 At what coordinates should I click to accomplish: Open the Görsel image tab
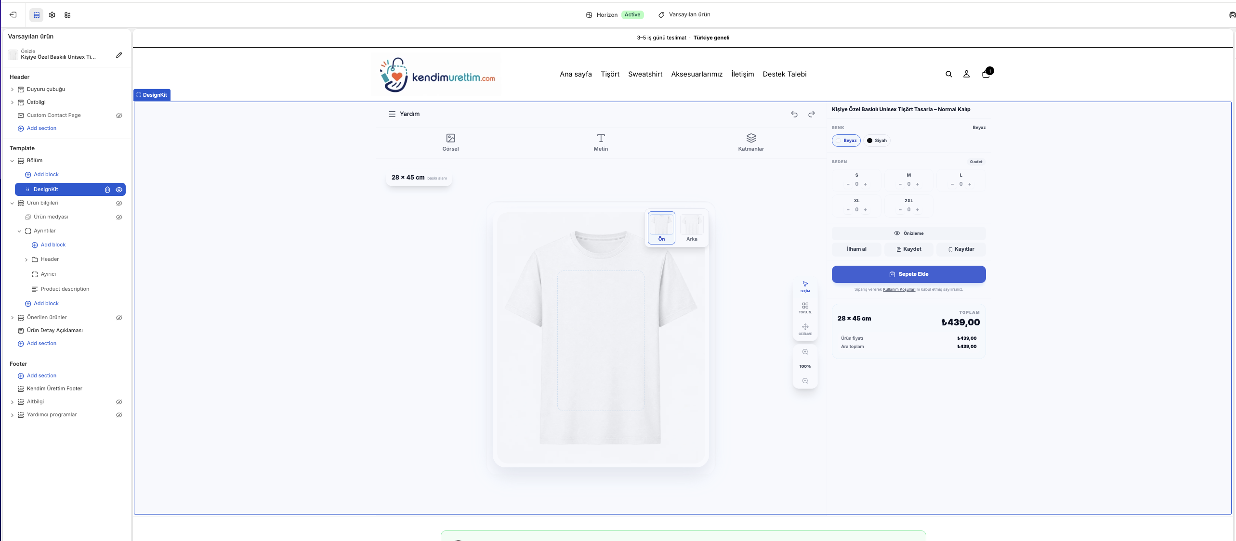click(450, 142)
